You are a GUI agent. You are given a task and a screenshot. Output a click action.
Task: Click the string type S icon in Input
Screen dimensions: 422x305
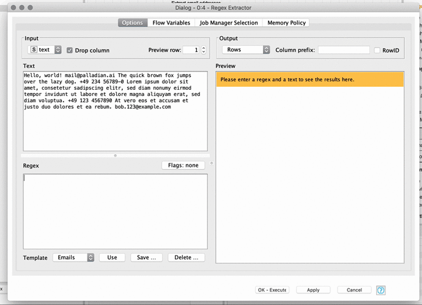(34, 50)
